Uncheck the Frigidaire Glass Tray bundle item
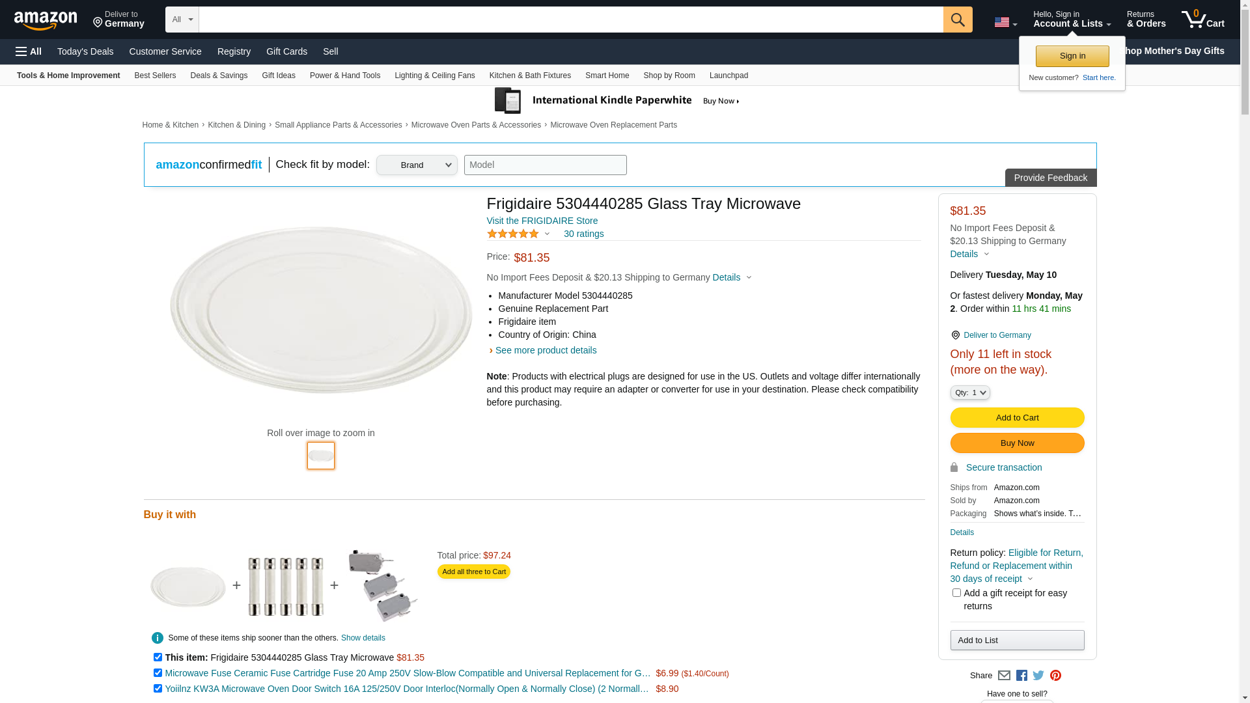Screen dimensions: 1250x703 [158, 657]
